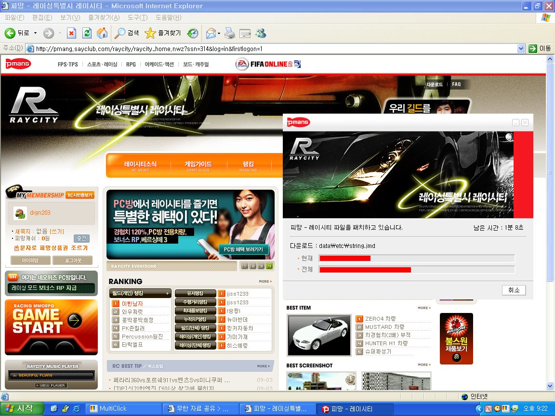Click the page vertical scrollbar thumb

pyautogui.click(x=550, y=172)
